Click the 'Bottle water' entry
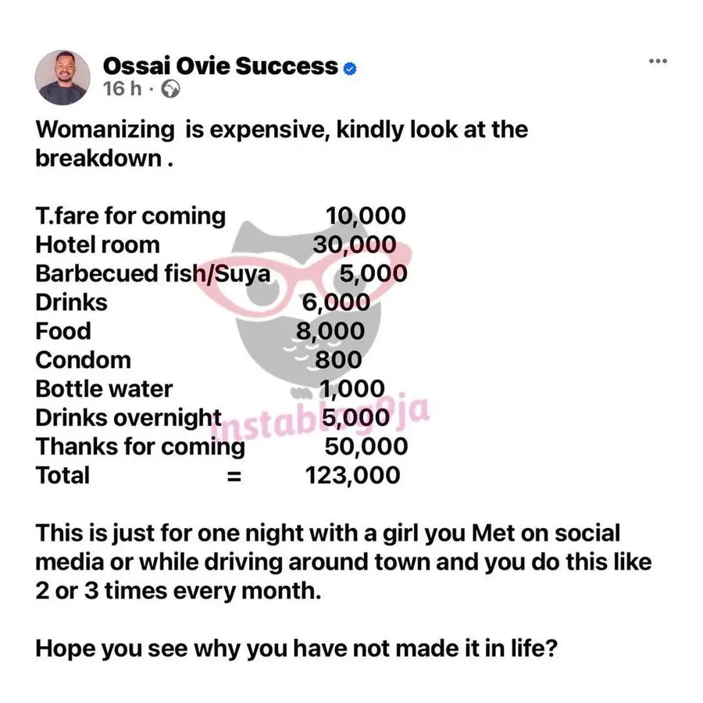This screenshot has height=703, width=703. coord(104,389)
